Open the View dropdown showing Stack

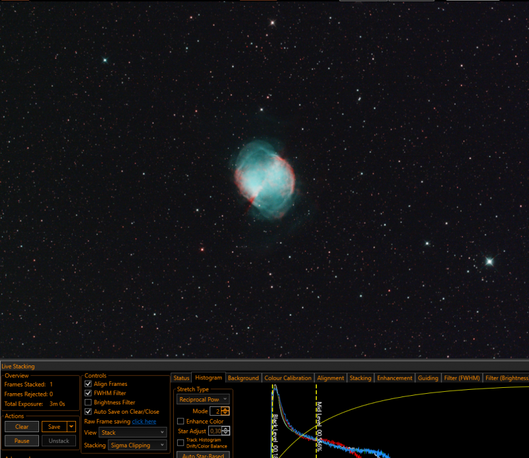[x=133, y=433]
